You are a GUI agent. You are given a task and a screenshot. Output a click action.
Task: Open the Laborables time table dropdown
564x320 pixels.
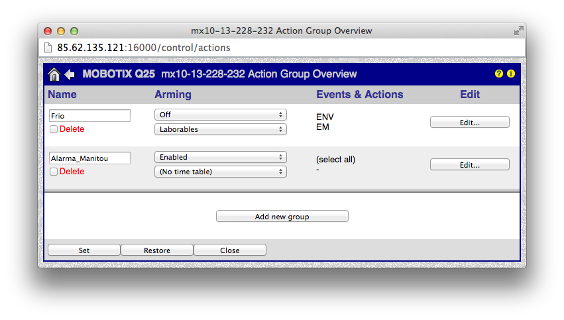(220, 129)
